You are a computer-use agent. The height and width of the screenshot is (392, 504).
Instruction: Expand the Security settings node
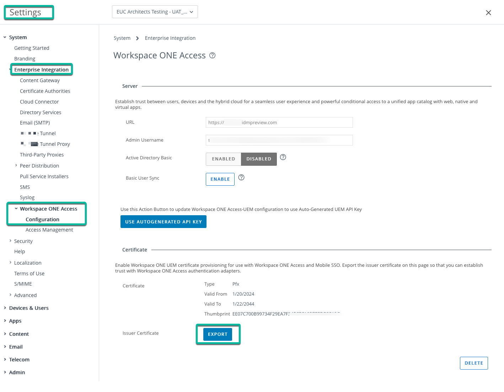pyautogui.click(x=11, y=241)
